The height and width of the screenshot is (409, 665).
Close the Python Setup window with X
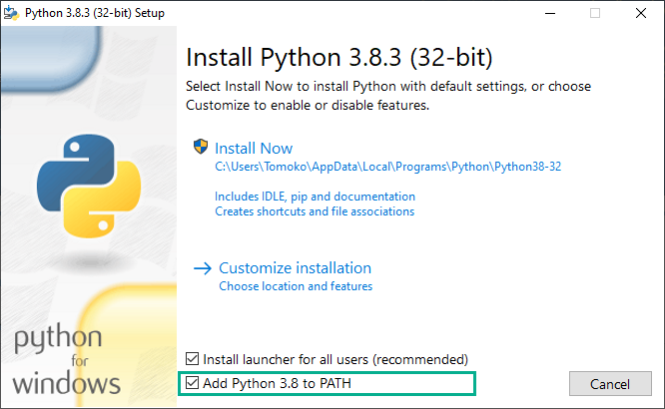[641, 13]
